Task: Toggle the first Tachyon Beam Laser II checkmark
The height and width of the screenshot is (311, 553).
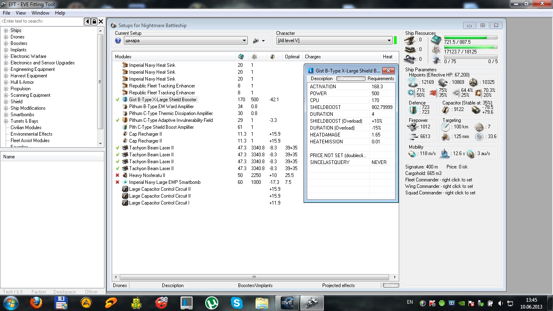Action: pyautogui.click(x=117, y=148)
